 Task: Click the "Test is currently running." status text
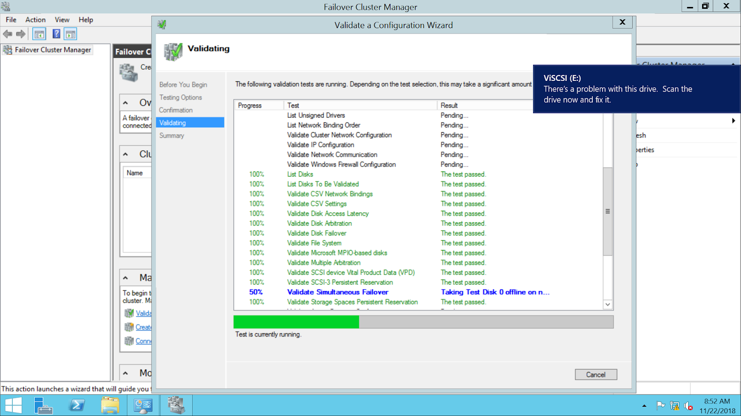pos(268,334)
